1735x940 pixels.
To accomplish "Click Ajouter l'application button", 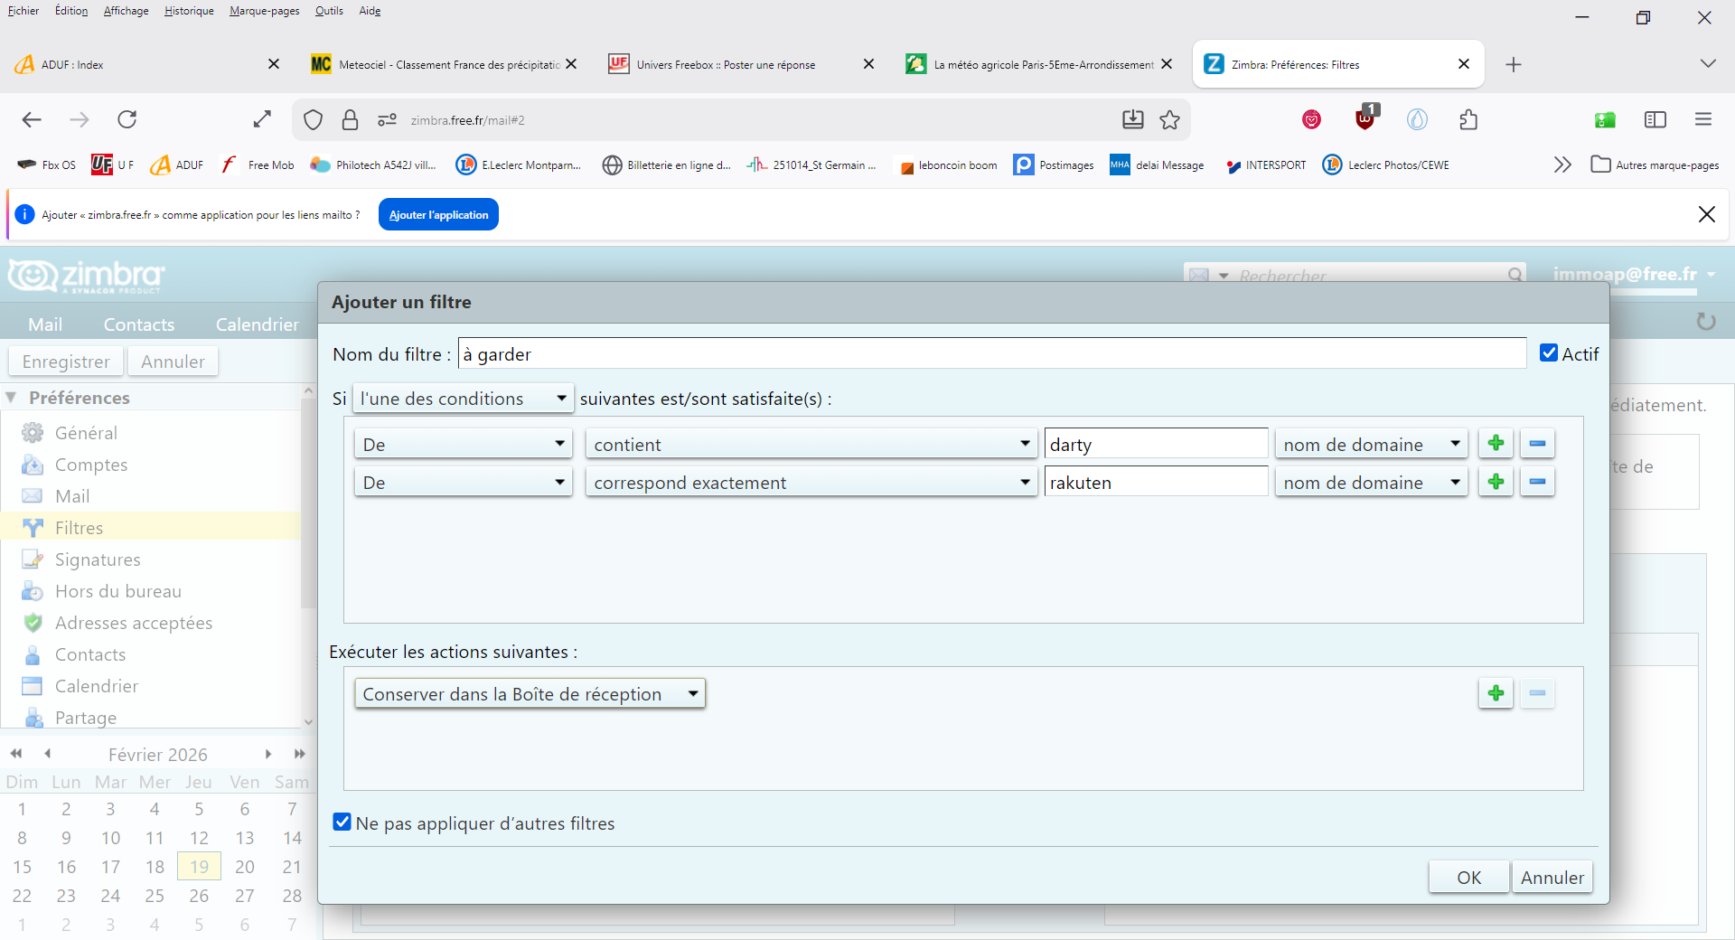I will [438, 214].
